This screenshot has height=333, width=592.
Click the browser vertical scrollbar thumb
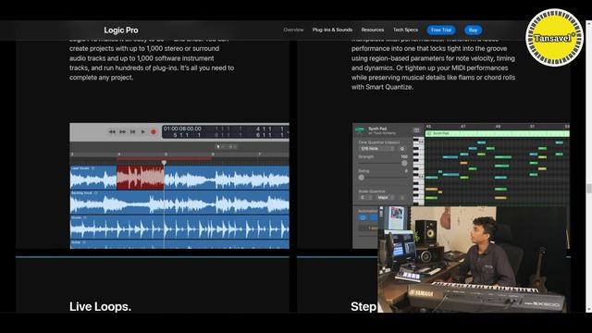coord(588,188)
